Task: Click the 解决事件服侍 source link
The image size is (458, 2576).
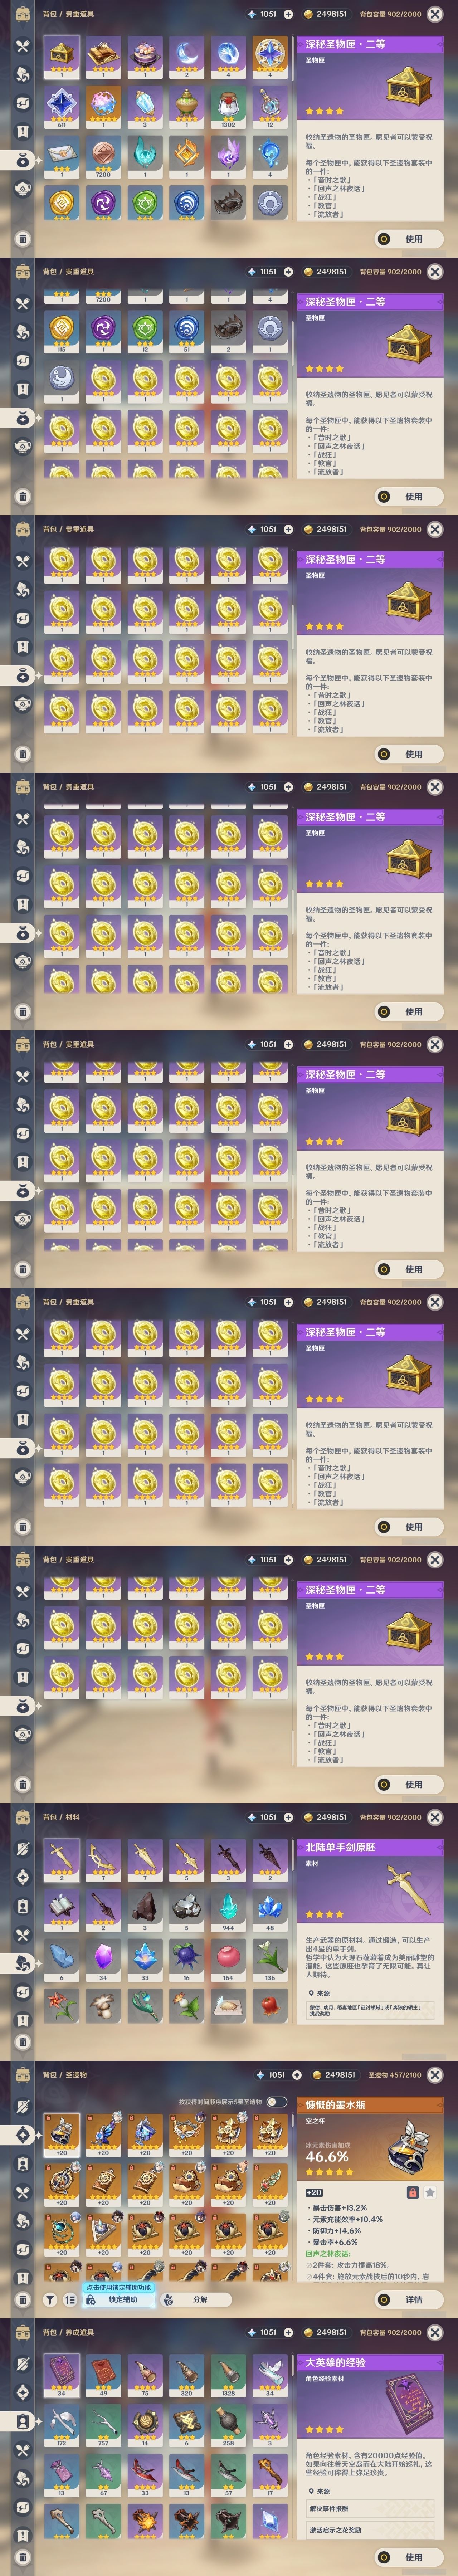Action: pyautogui.click(x=370, y=2508)
